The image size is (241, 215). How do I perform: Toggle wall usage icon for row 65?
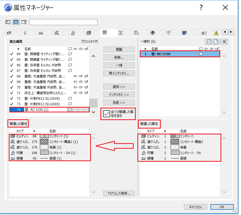click(70, 59)
